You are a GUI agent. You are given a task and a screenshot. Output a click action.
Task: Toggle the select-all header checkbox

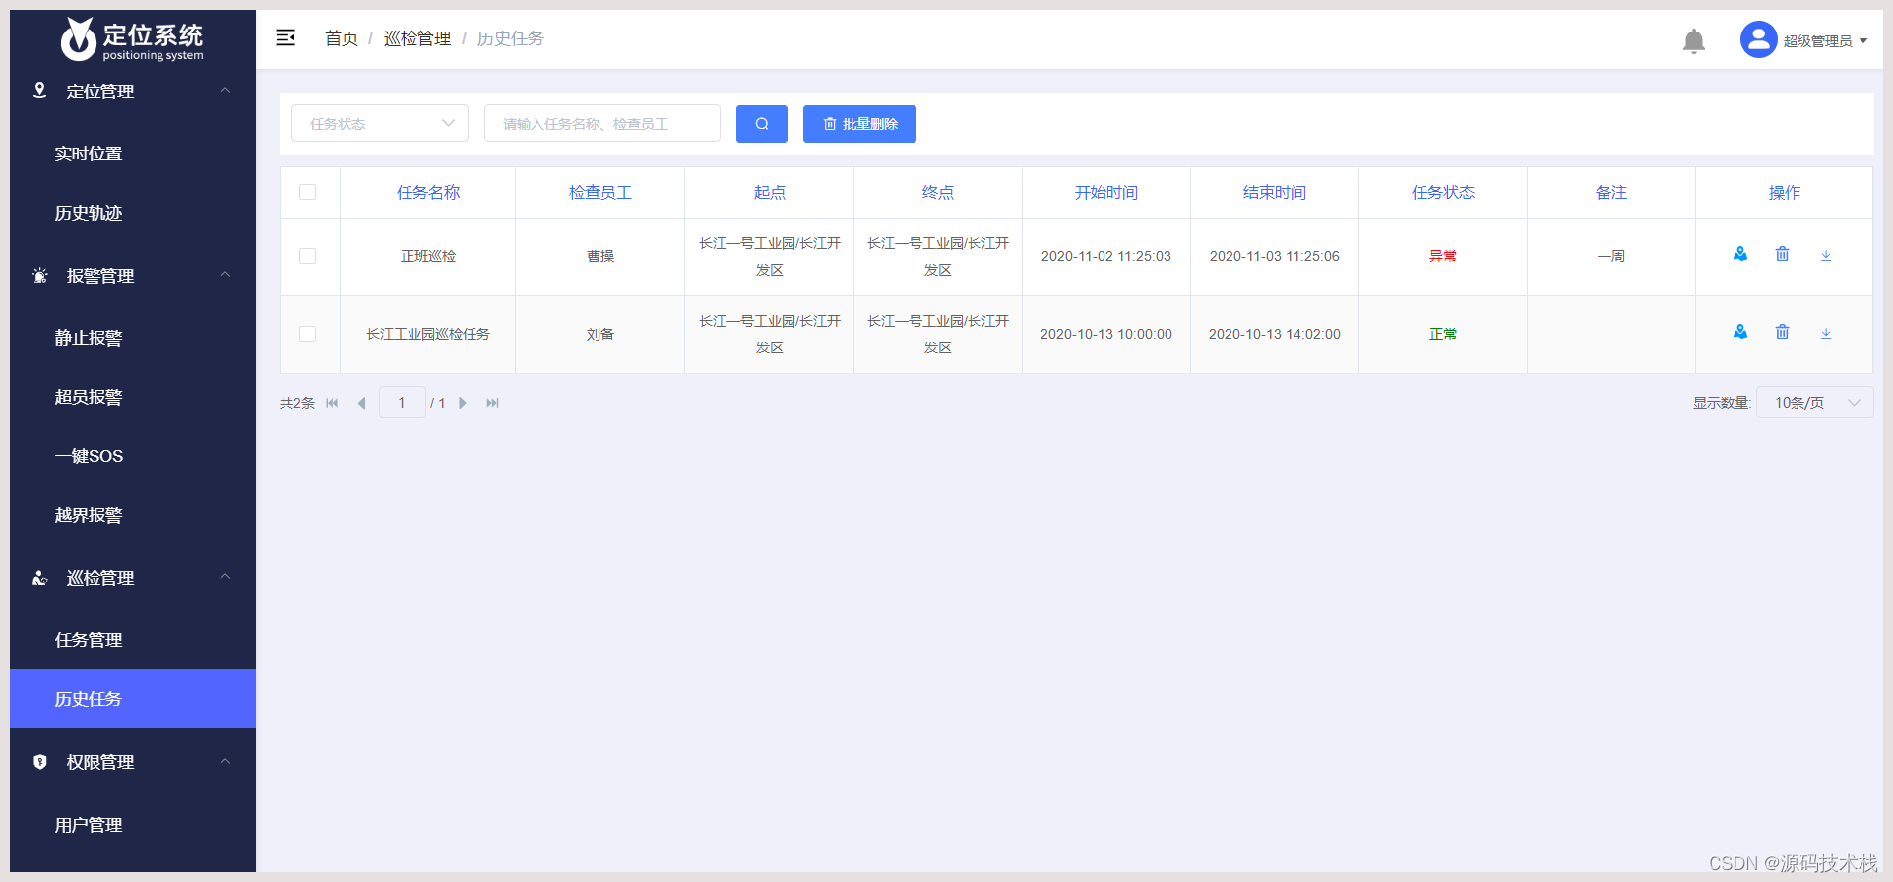(x=308, y=192)
